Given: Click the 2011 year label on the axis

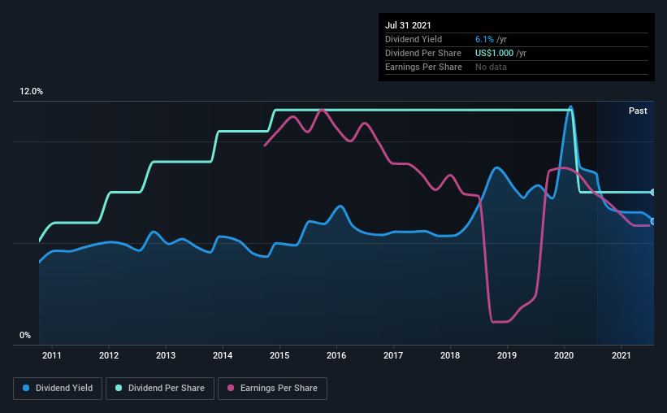Looking at the screenshot, I should point(52,355).
